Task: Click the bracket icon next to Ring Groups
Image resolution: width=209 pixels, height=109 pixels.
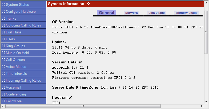Action: [x=3, y=46]
